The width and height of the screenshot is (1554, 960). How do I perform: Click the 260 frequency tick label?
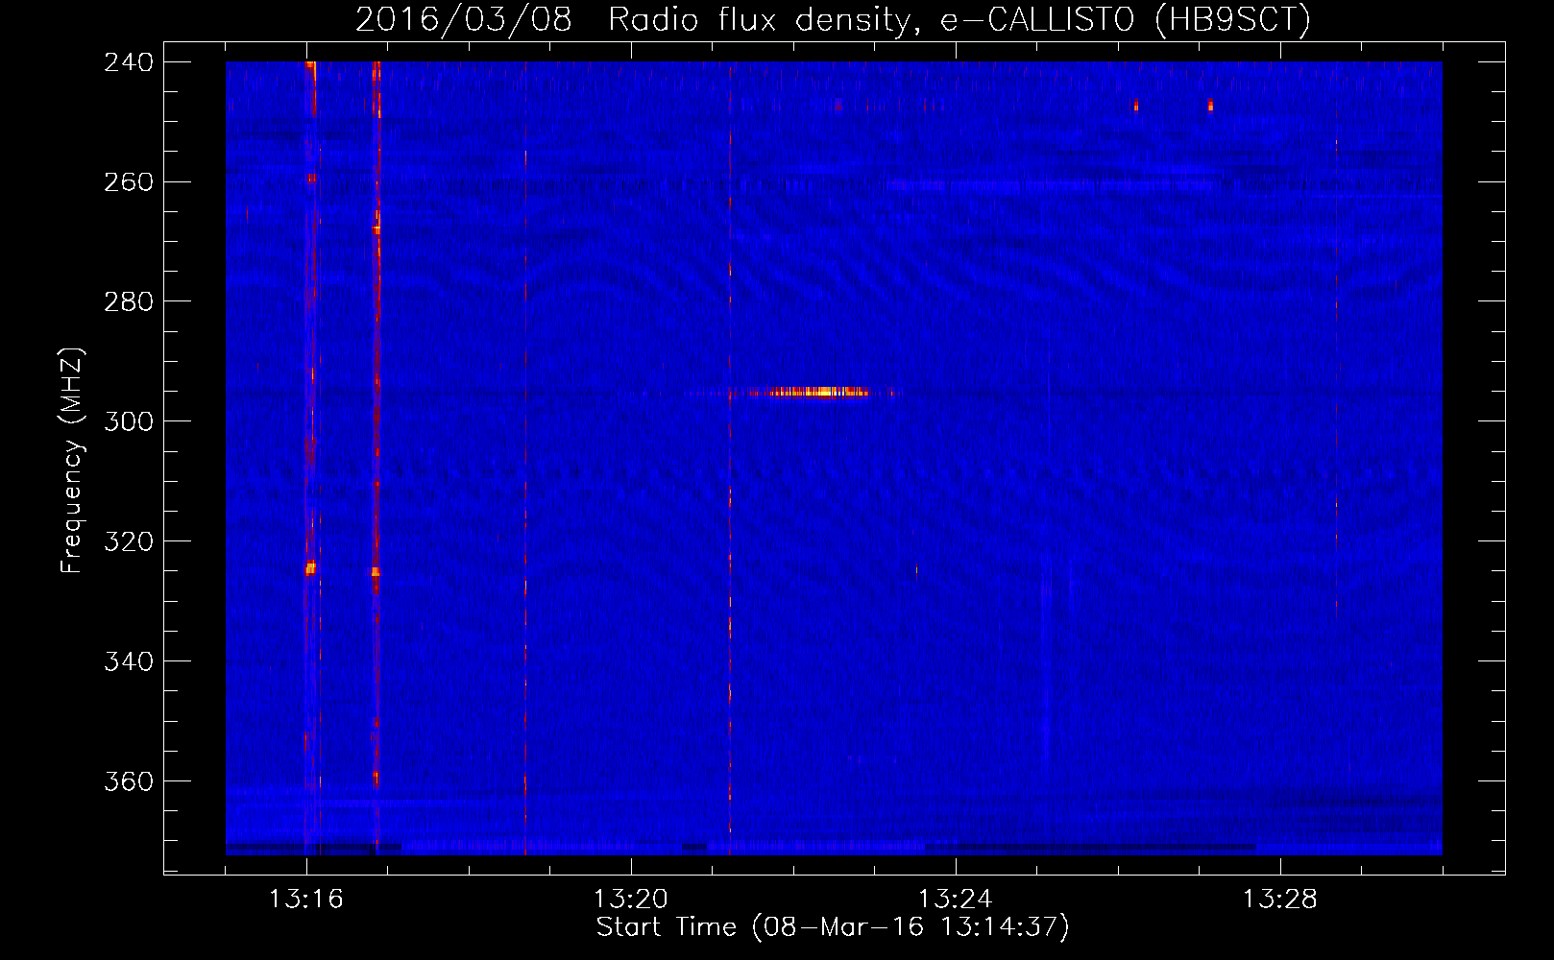coord(128,182)
